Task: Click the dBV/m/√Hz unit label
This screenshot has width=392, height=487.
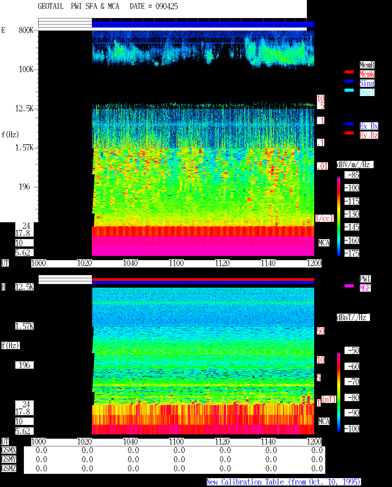Action: [355, 164]
